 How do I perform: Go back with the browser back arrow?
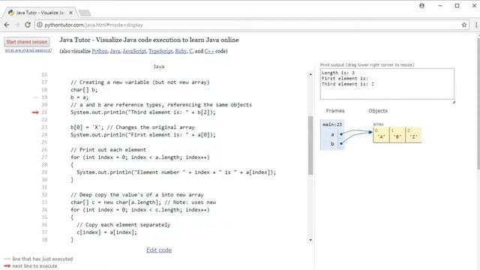click(x=7, y=25)
